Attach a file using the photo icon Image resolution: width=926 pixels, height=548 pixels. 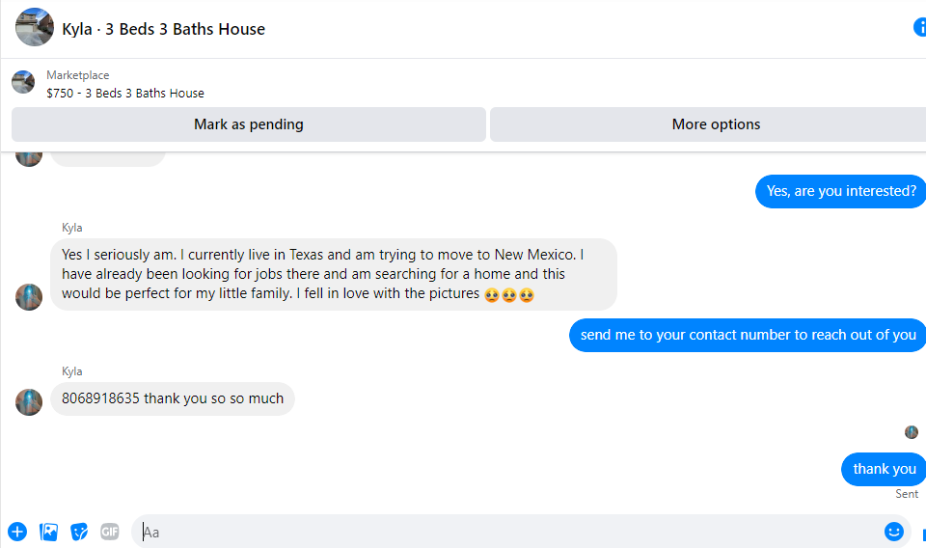[x=48, y=532]
